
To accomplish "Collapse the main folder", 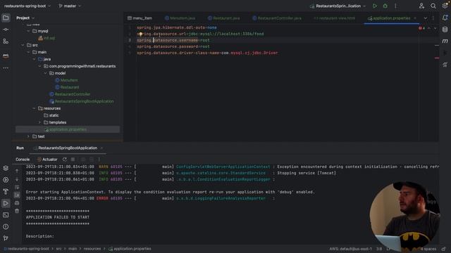I will pos(28,52).
